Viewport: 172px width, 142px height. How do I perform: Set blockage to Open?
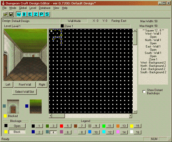[x=17, y=126]
